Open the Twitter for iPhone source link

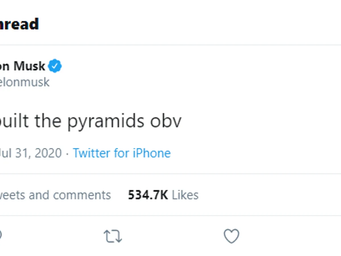(x=122, y=153)
